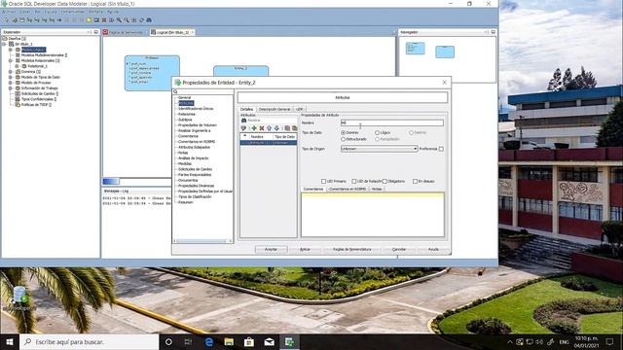Switch to Descripción General tab
The height and width of the screenshot is (350, 623).
coord(275,109)
